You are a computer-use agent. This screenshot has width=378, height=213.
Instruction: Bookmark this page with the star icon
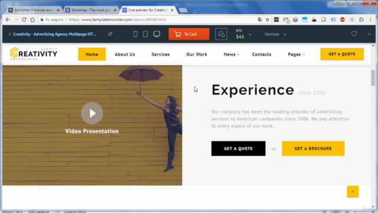(x=268, y=20)
